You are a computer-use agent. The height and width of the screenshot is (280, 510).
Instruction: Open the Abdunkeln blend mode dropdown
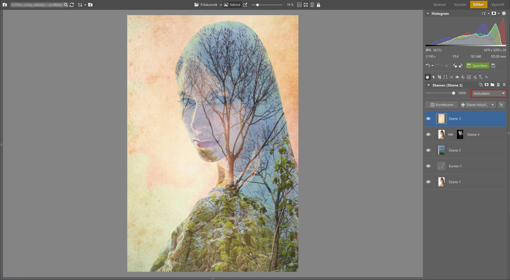point(489,93)
